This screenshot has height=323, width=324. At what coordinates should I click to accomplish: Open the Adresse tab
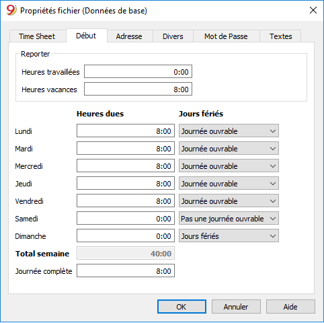click(129, 36)
